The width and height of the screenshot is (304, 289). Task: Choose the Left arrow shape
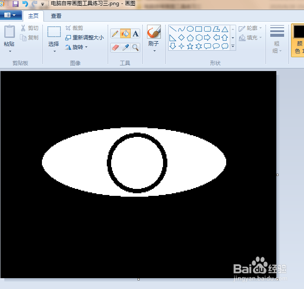click(216, 38)
